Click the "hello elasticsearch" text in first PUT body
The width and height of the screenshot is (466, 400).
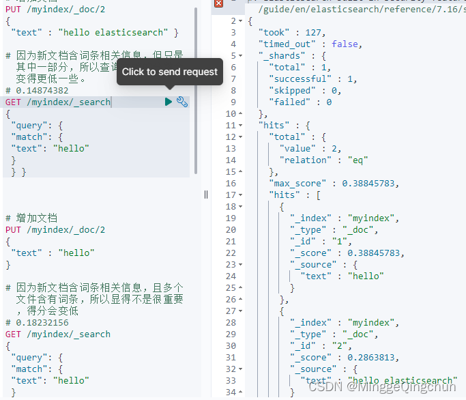pos(113,32)
